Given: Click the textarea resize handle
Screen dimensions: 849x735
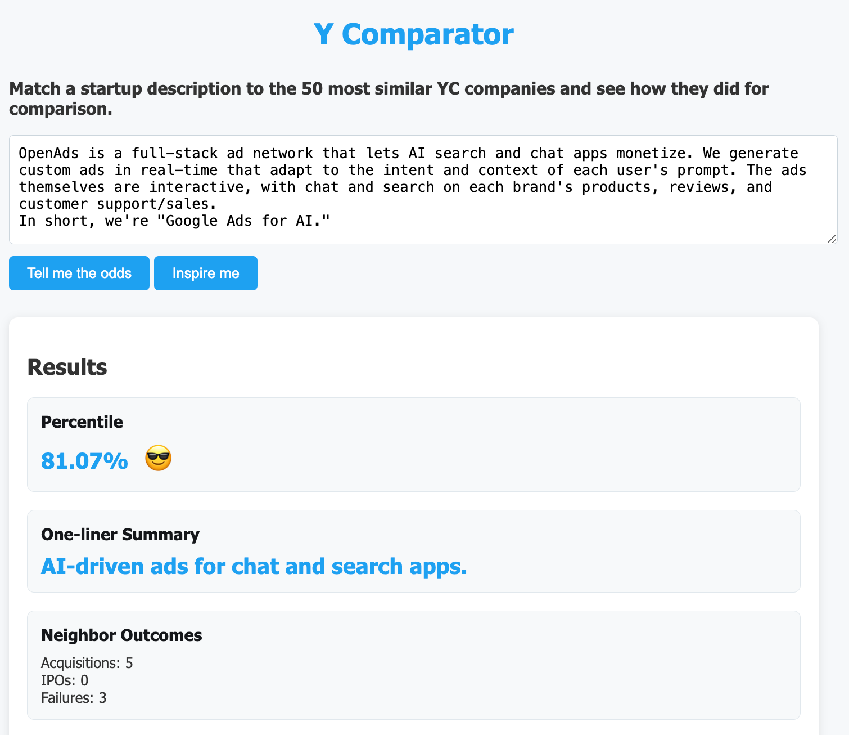Looking at the screenshot, I should 832,240.
